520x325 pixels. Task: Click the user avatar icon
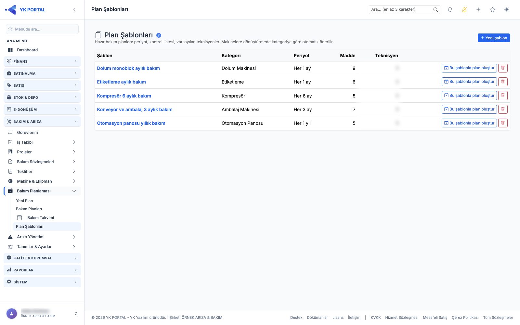[12, 314]
